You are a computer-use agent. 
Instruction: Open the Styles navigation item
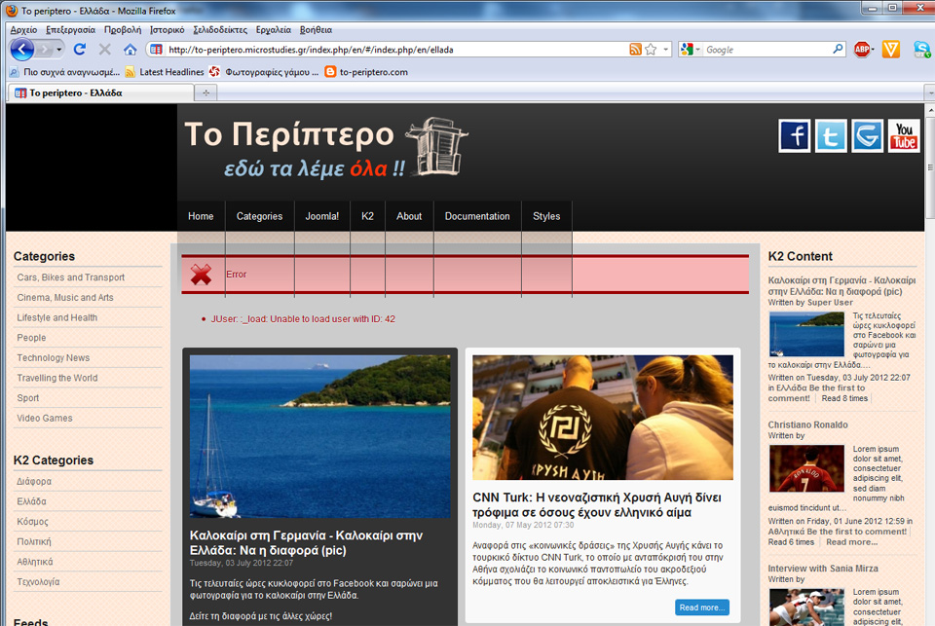[x=546, y=216]
